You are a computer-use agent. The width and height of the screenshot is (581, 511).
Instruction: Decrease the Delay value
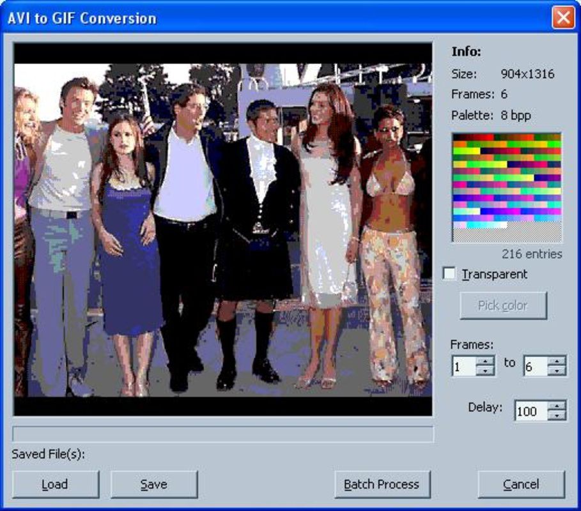click(557, 416)
